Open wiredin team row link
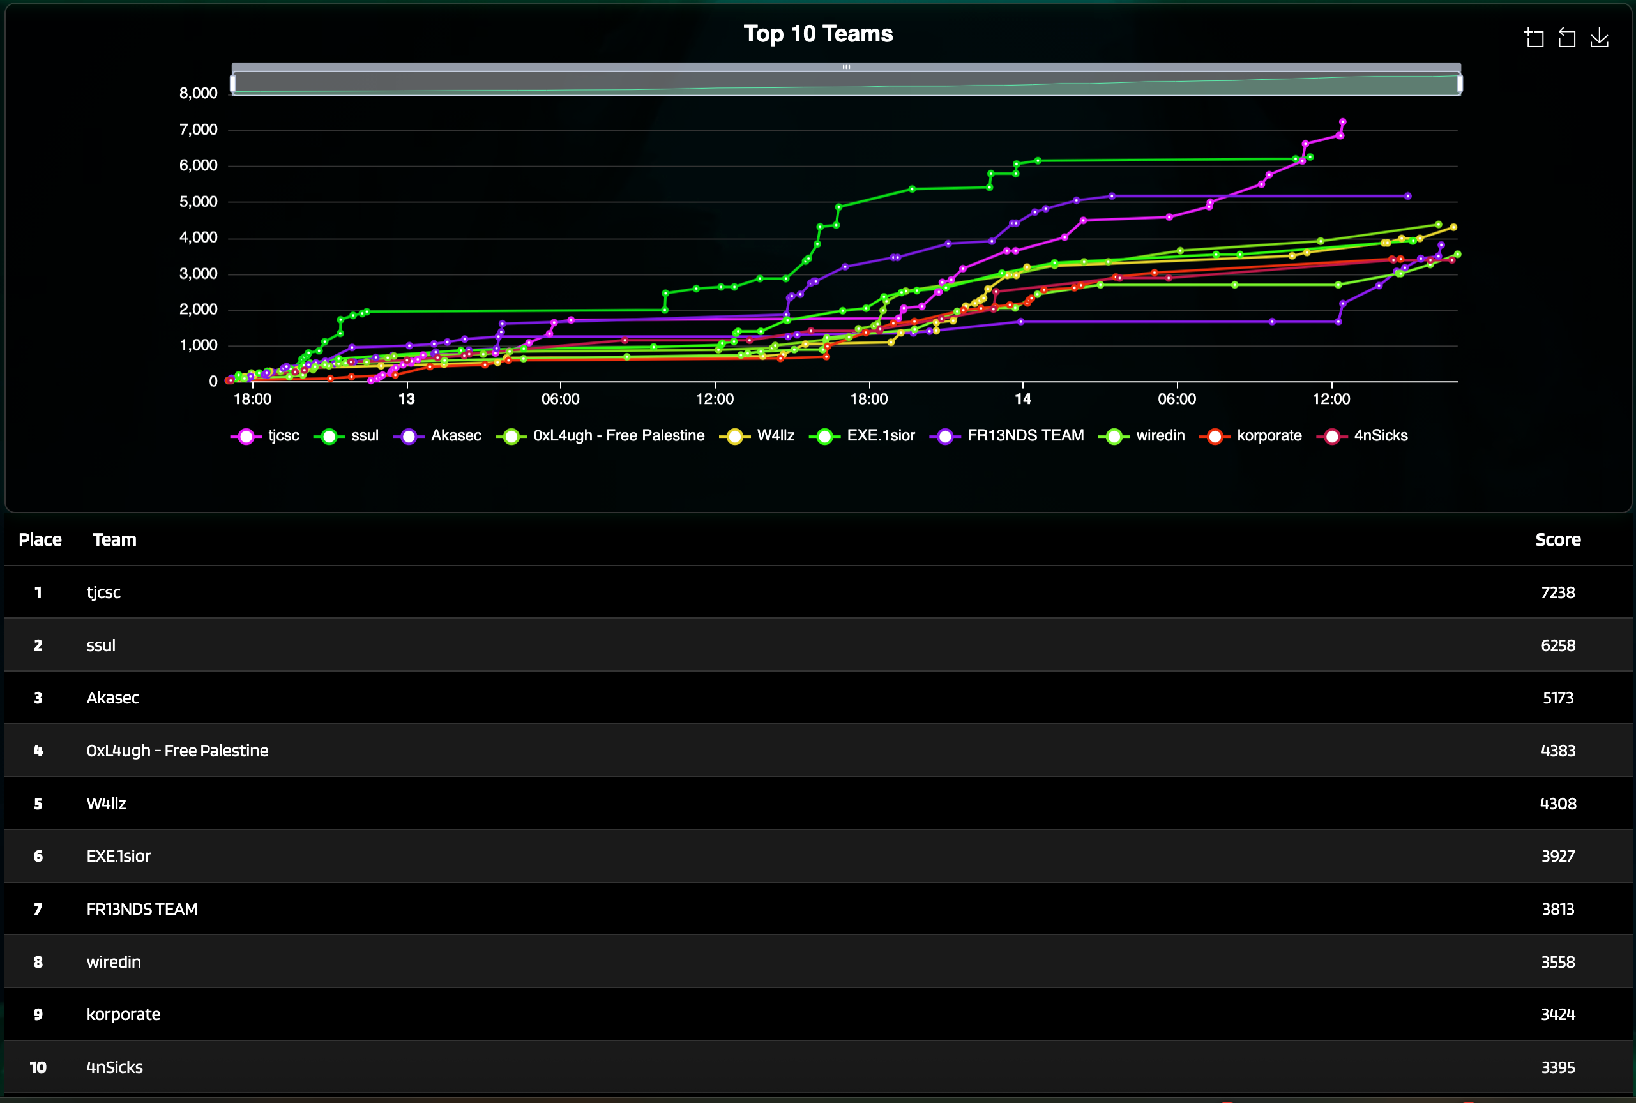 pos(113,961)
